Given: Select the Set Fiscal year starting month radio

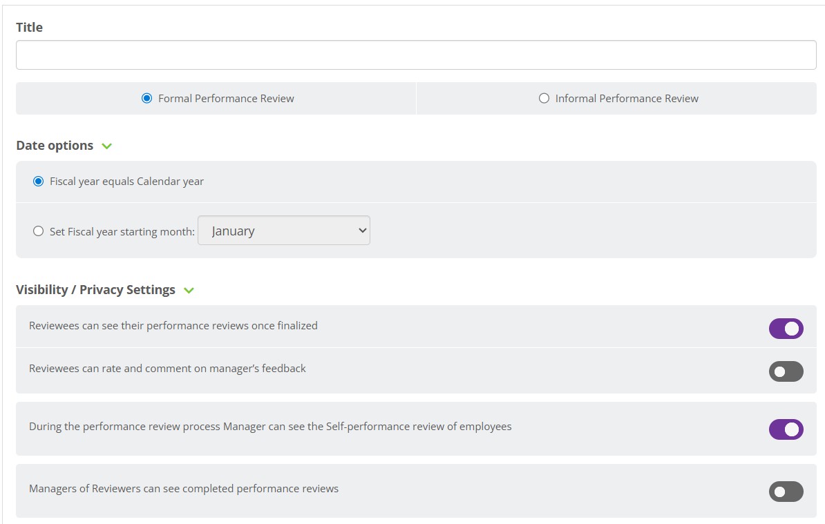Looking at the screenshot, I should pyautogui.click(x=39, y=231).
